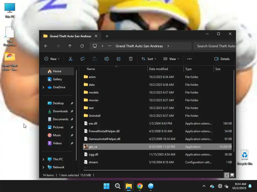Select Home in navigation pane
Screen dimensions: 257x192
click(x=57, y=71)
